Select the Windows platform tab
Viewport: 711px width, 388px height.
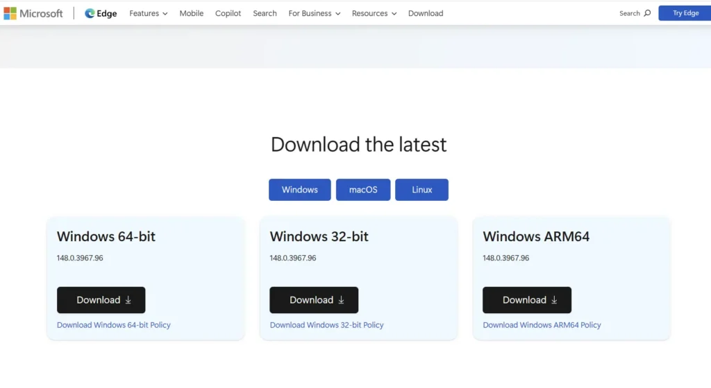coord(300,189)
